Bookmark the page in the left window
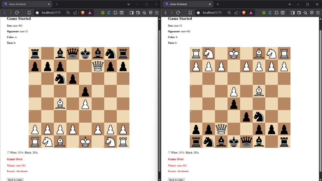The width and height of the screenshot is (322, 181). click(x=29, y=13)
